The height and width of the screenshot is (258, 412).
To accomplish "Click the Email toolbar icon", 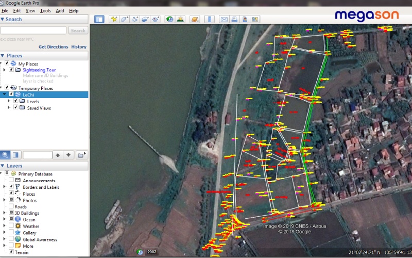I will (224, 19).
